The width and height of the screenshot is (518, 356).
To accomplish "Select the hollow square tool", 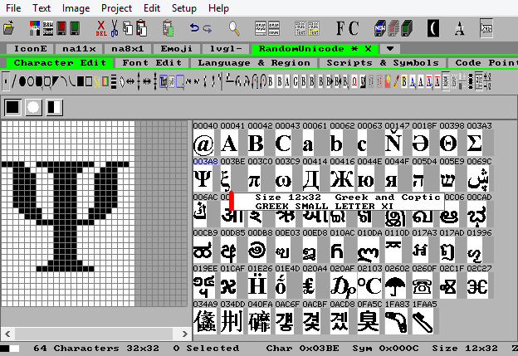I will pyautogui.click(x=89, y=81).
